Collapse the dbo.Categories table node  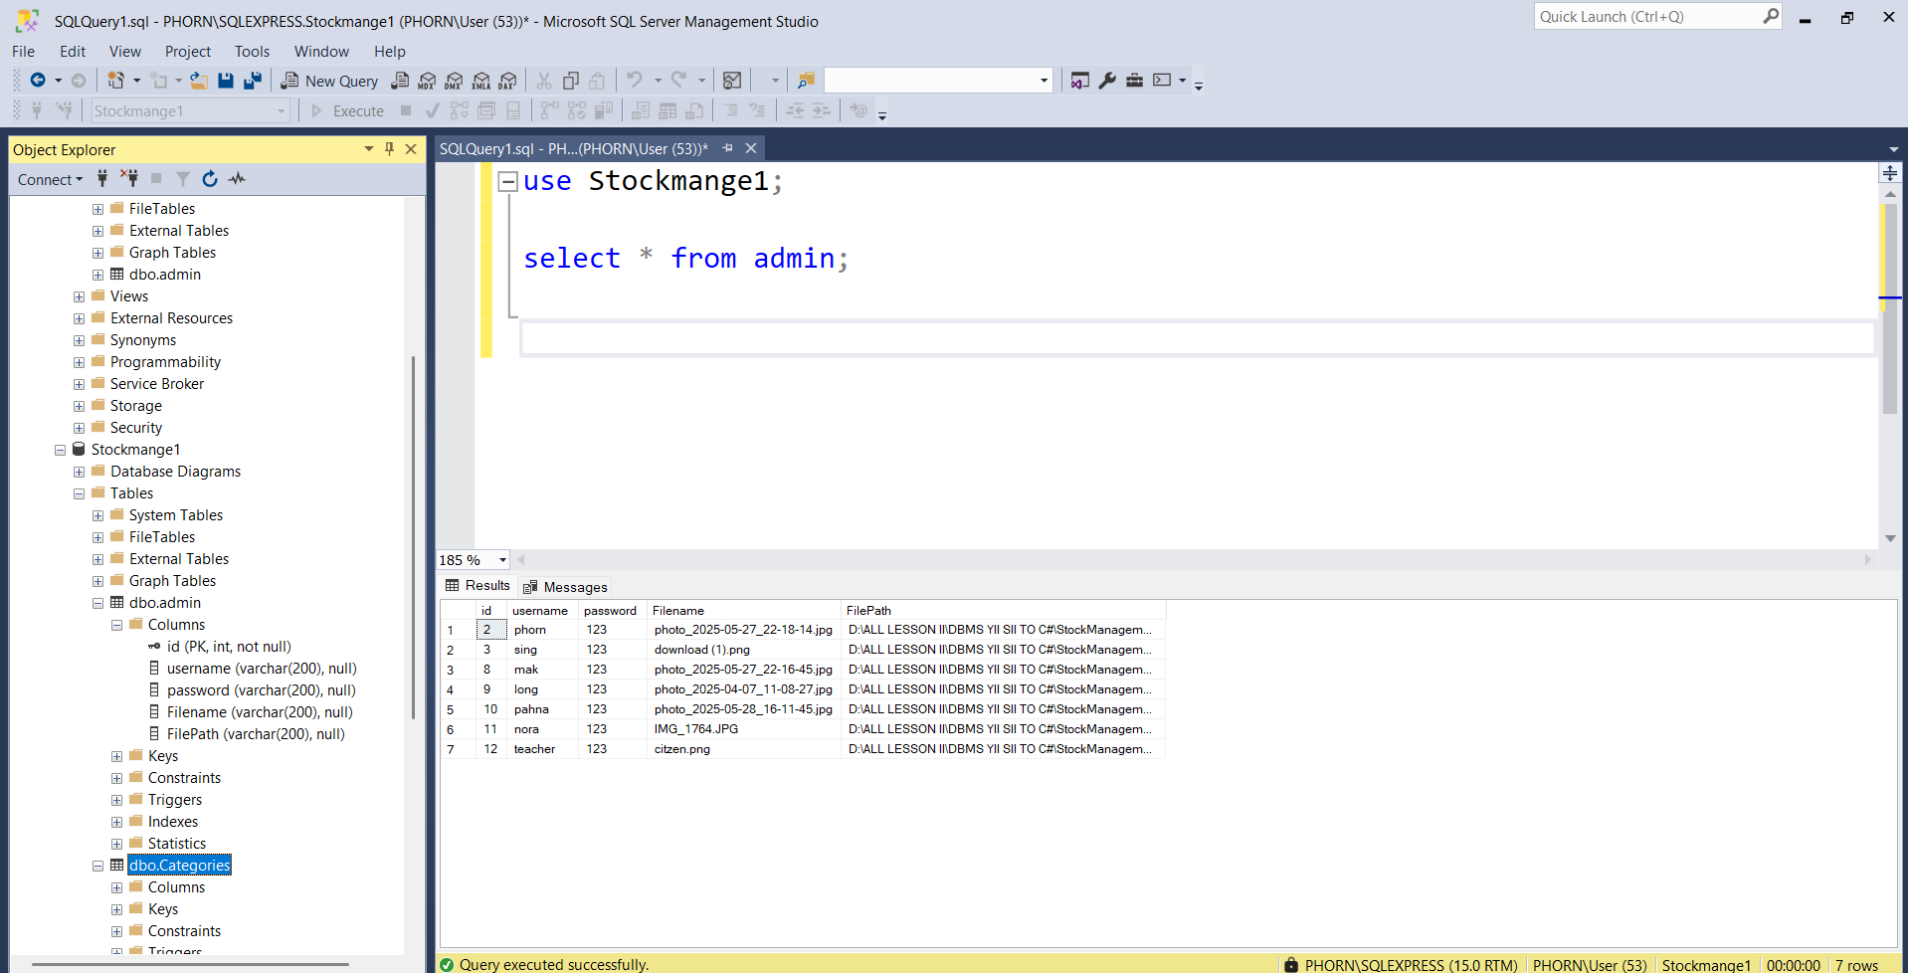click(x=97, y=866)
